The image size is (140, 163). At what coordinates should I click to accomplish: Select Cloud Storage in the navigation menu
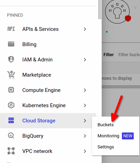(x=48, y=121)
